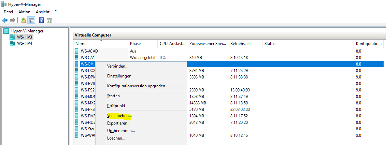
Task: Click the Up one level folder icon
Action: coord(23,20)
